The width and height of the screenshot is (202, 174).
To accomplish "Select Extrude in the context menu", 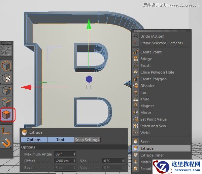I will (x=162, y=148).
